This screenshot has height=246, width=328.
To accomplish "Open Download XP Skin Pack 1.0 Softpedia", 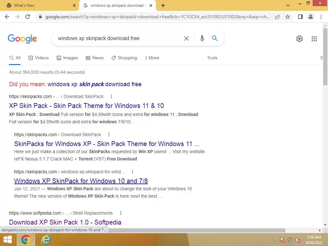I will click(x=65, y=222).
